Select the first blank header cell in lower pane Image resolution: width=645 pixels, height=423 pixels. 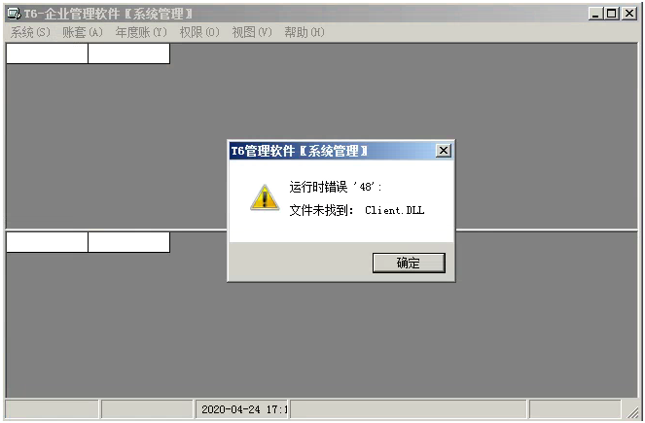pyautogui.click(x=47, y=242)
